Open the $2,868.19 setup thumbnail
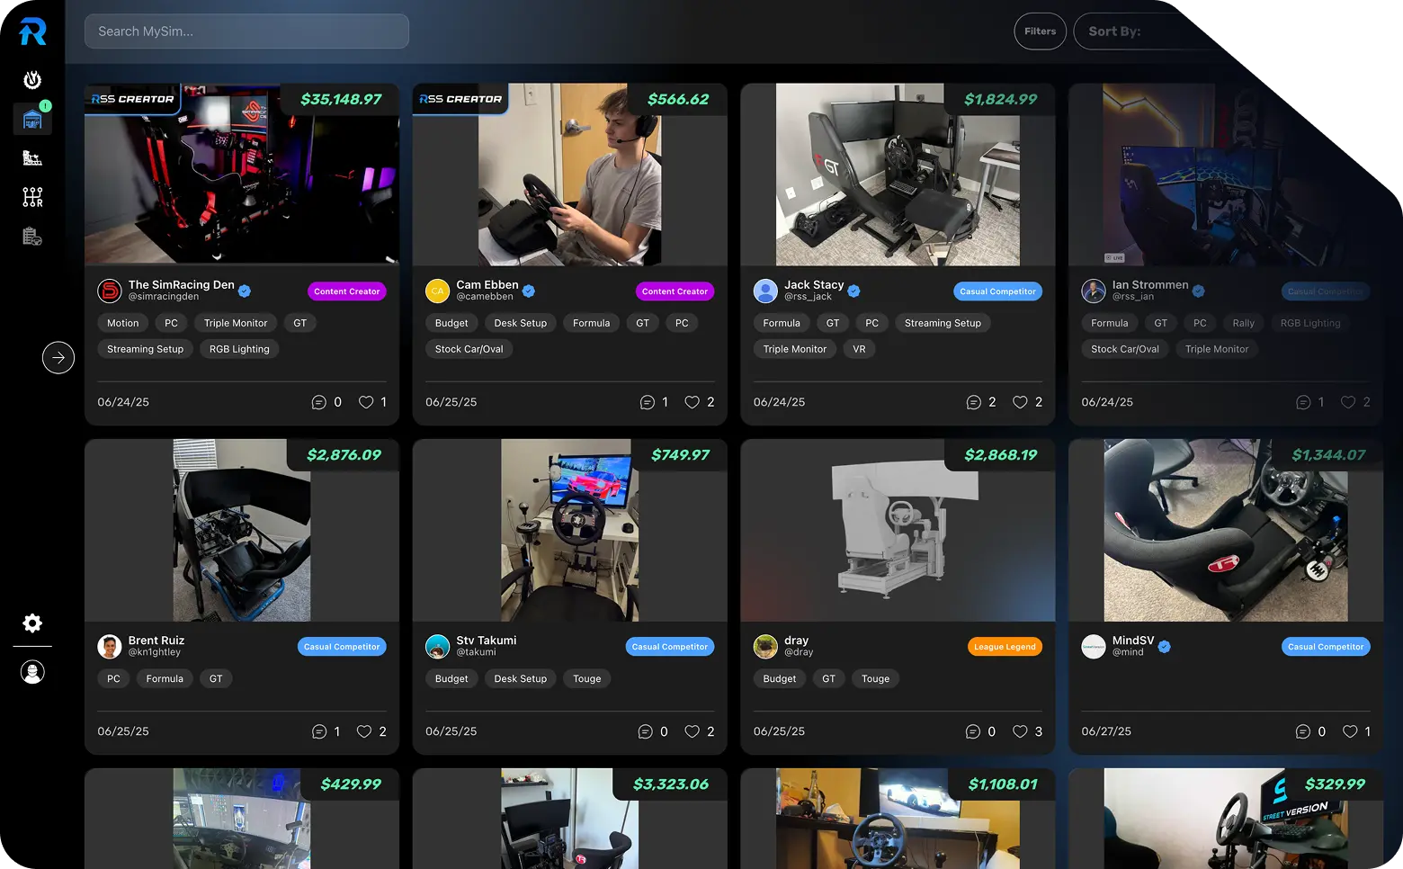The height and width of the screenshot is (869, 1403). pyautogui.click(x=898, y=531)
